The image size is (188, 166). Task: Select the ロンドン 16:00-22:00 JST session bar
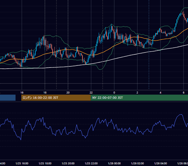pyautogui.click(x=56, y=98)
